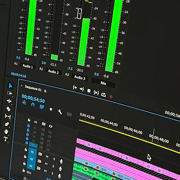Click the Audio 1 track name field
180x180 pixels.
click(x=28, y=66)
